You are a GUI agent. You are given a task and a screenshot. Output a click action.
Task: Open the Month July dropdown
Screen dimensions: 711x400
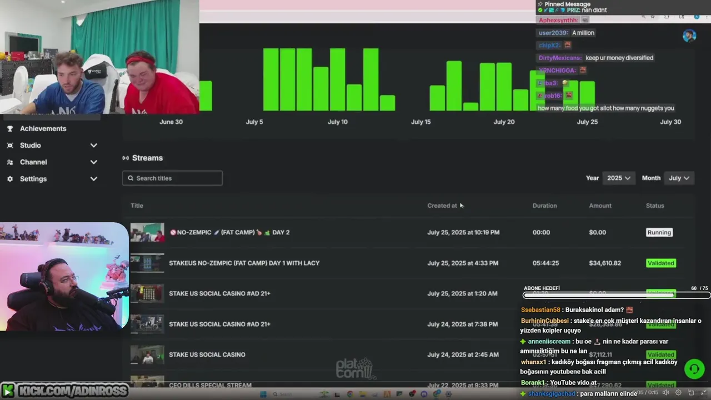[679, 178]
